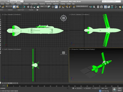Click the Z coordinate field
This screenshot has width=123, height=92.
(97, 88)
